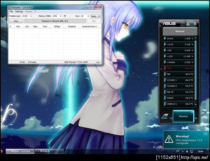The width and height of the screenshot is (210, 161).
Task: Click the red CPU thermometer icon
Action: 165,68
